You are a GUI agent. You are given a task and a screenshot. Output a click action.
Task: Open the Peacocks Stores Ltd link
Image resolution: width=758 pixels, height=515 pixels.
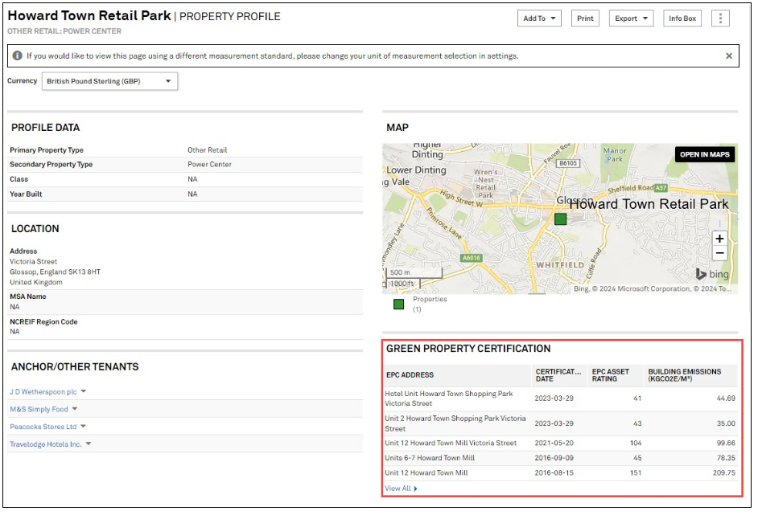43,427
